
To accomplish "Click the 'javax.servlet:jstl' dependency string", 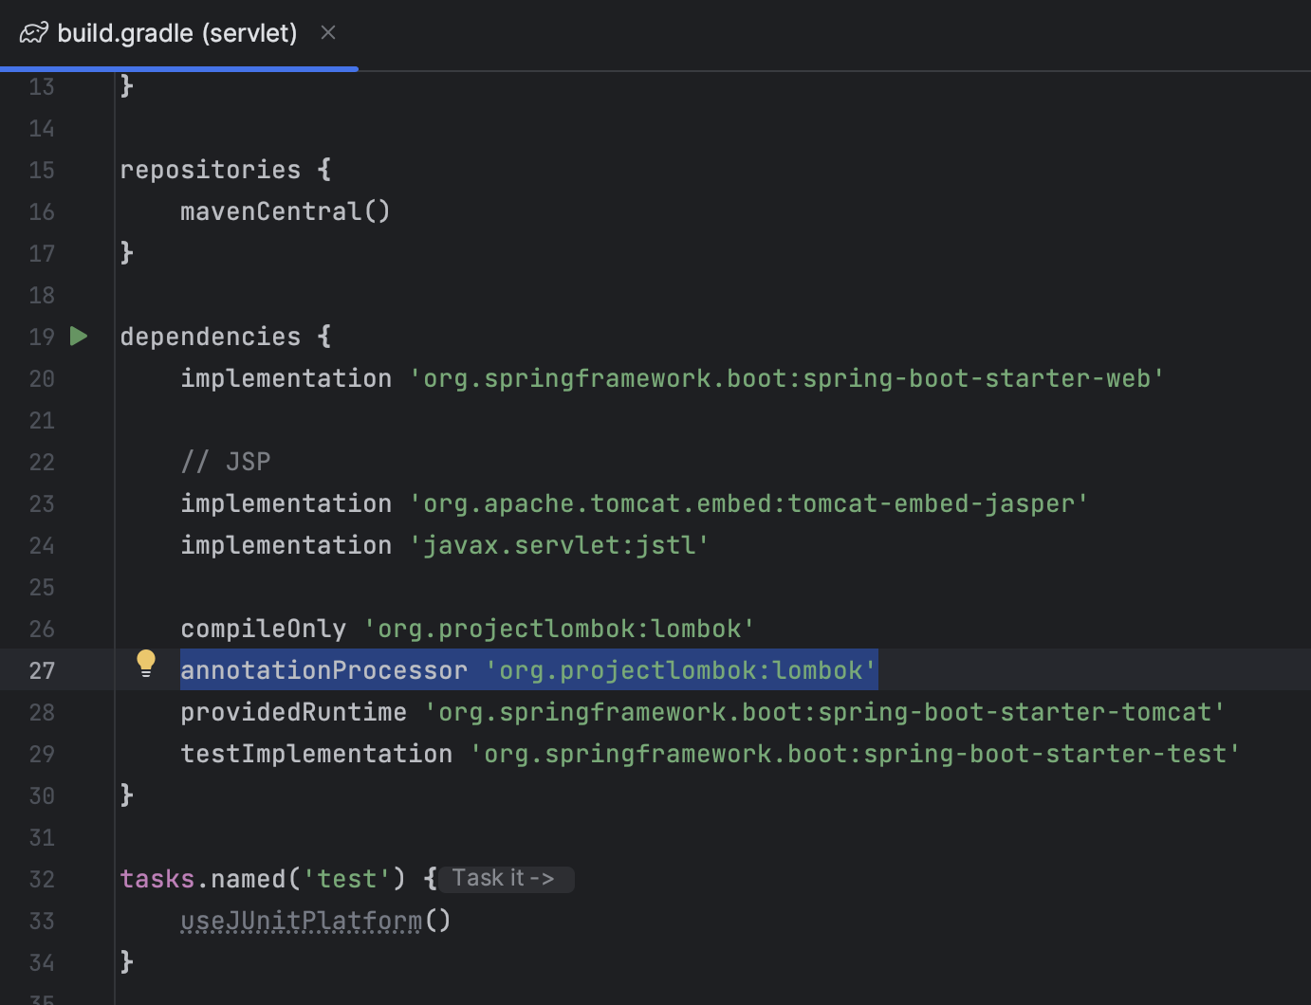I will [x=560, y=545].
